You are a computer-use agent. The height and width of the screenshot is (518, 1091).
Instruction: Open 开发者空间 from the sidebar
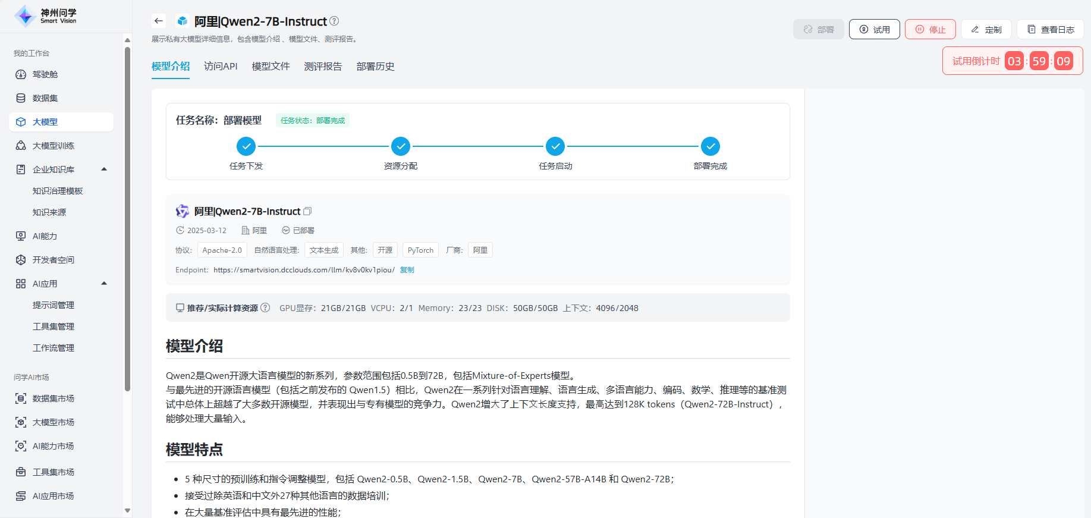pyautogui.click(x=53, y=260)
